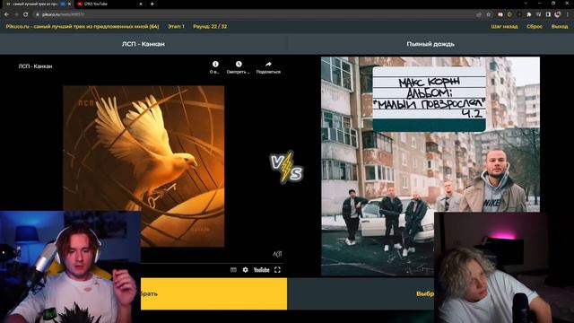Choose the right track 'Выбрать' button

(361, 293)
